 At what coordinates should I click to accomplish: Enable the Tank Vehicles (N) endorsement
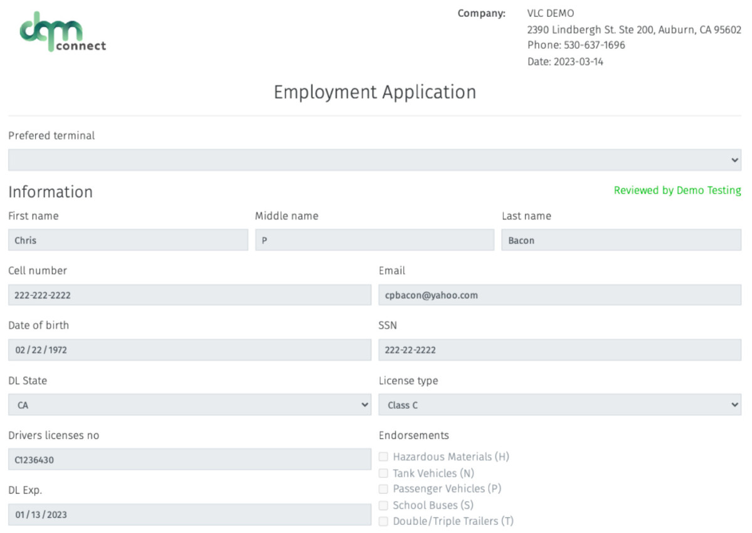(383, 473)
